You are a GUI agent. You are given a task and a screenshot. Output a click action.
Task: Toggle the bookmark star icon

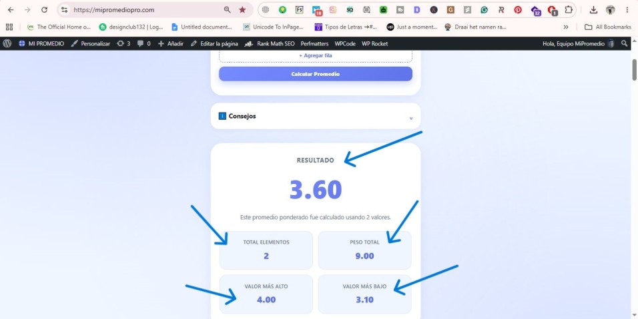tap(242, 10)
